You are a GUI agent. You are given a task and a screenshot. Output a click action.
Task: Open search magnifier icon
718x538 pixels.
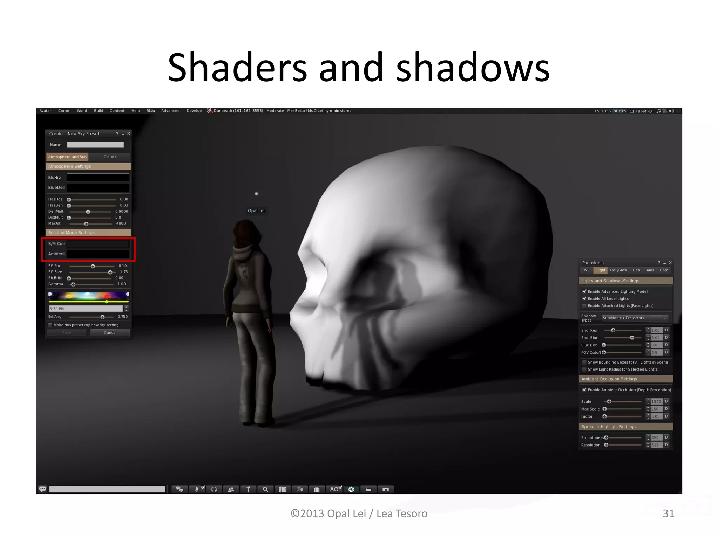click(265, 489)
